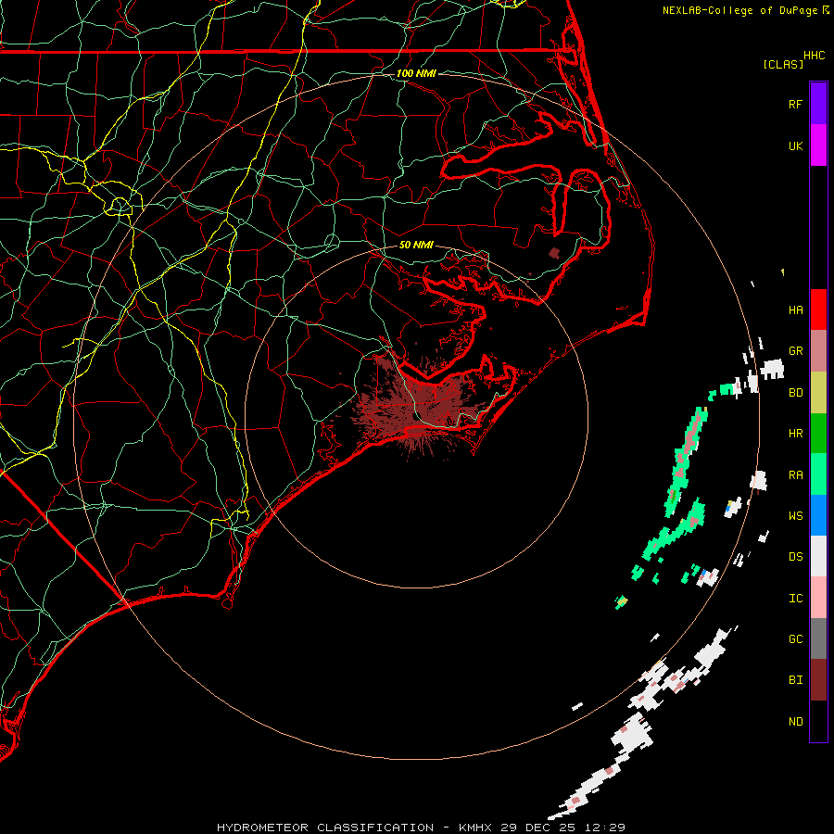Image resolution: width=834 pixels, height=834 pixels.
Task: Click the GR legend color swatch
Action: click(x=818, y=350)
